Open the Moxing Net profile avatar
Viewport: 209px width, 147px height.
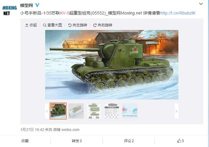[x=10, y=10]
